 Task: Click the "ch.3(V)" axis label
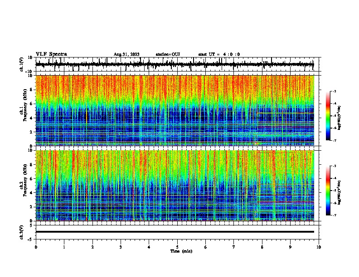(22, 232)
